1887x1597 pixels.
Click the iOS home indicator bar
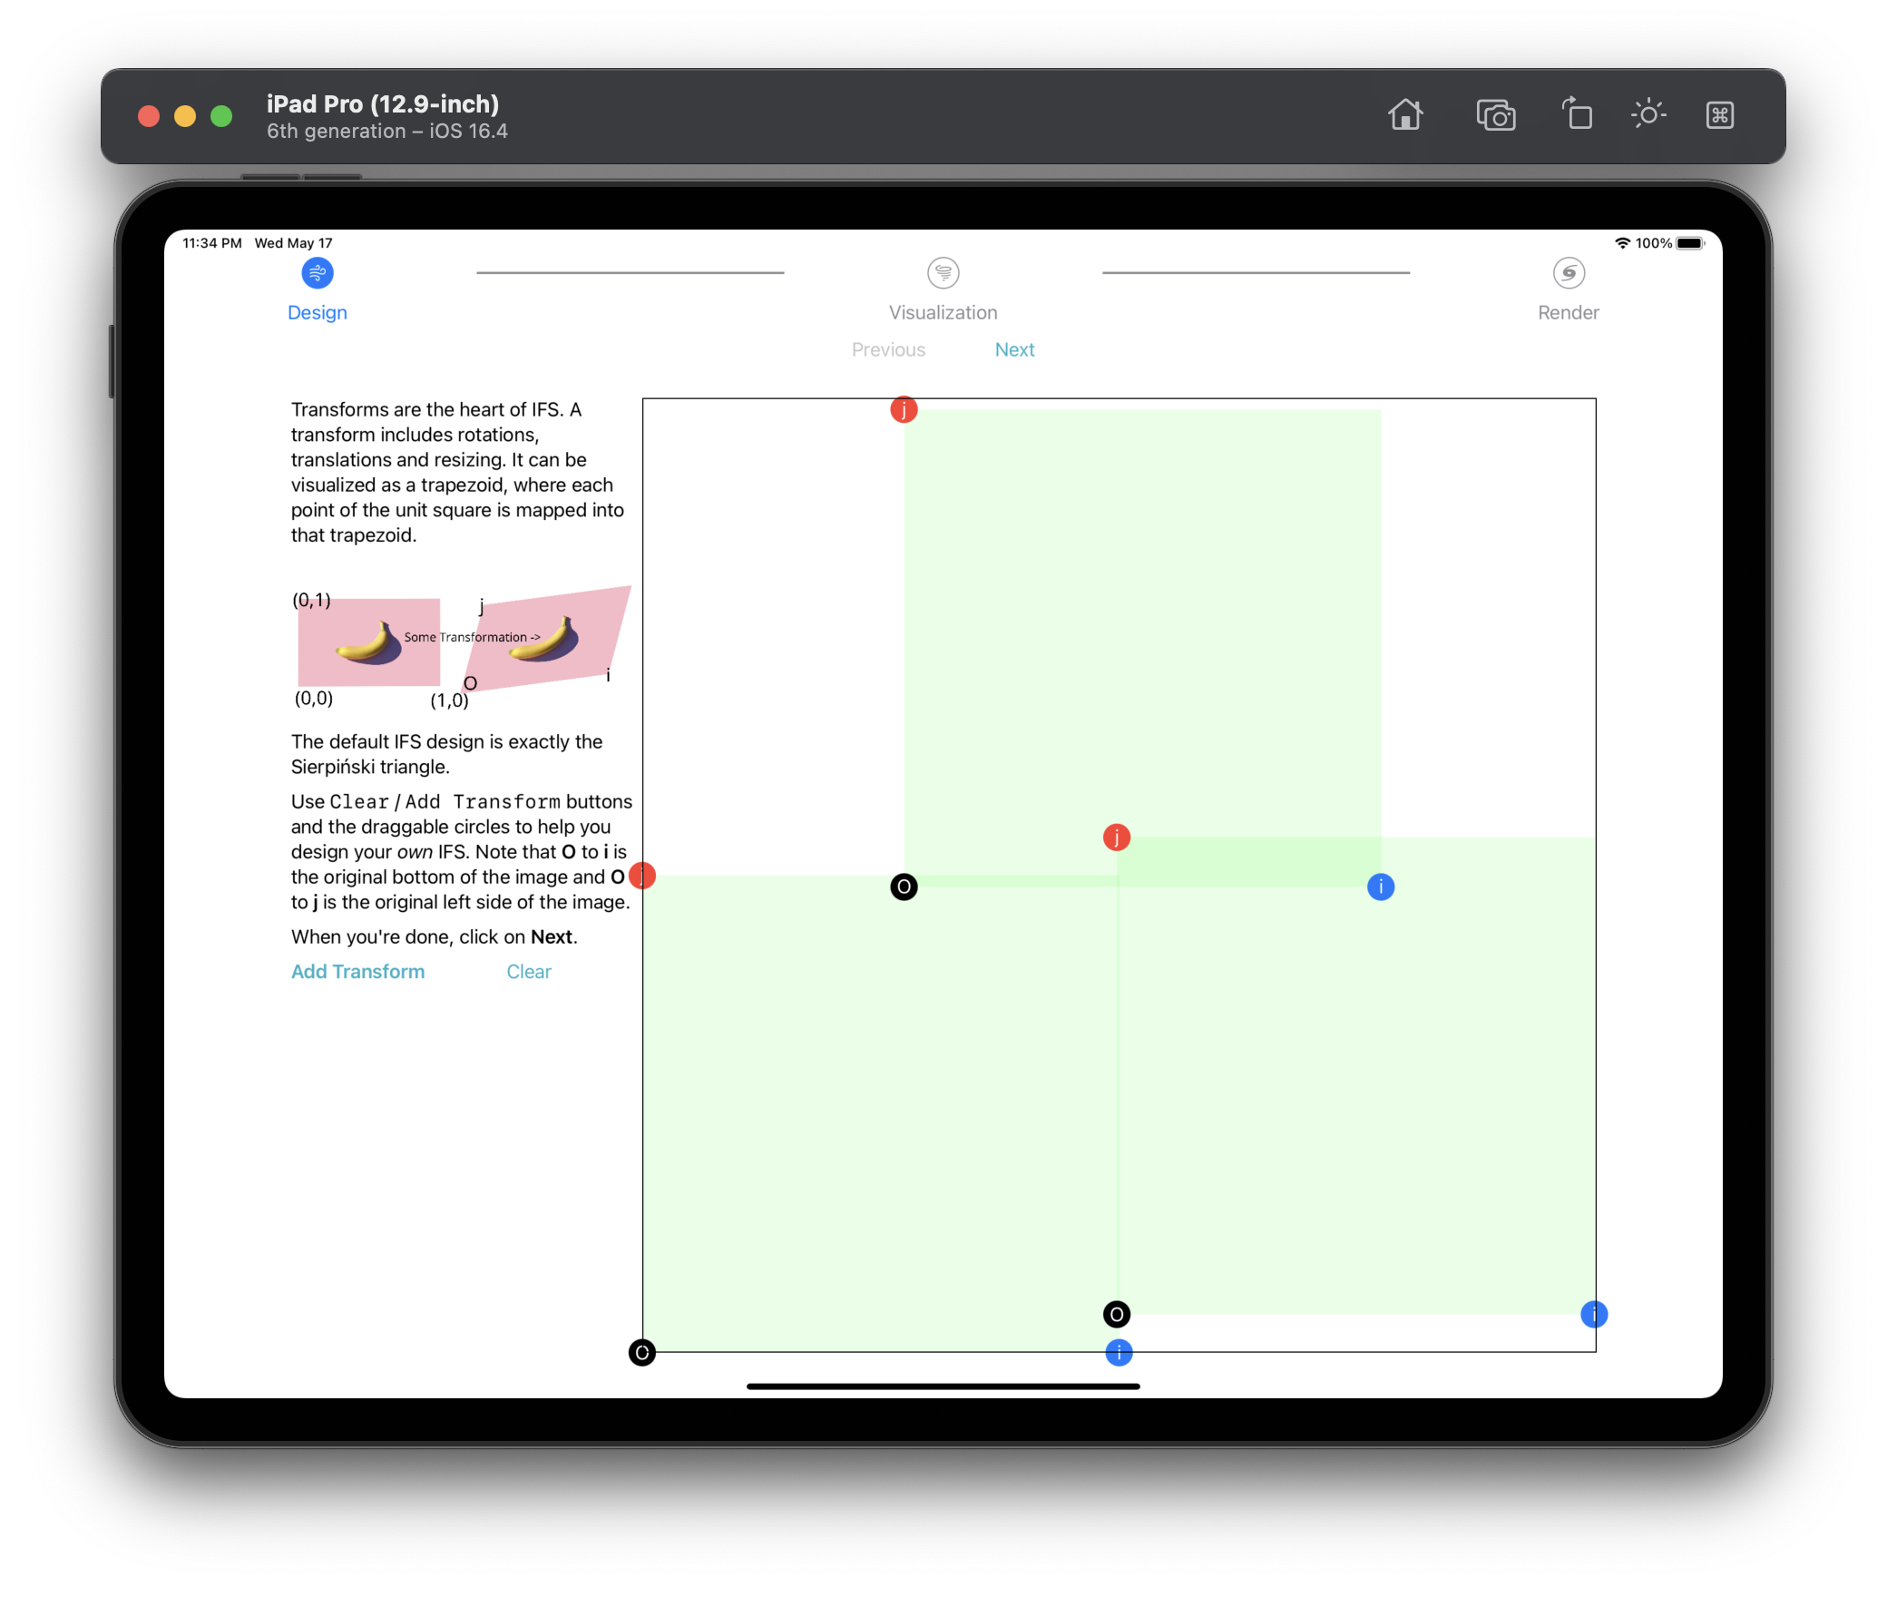pos(943,1386)
